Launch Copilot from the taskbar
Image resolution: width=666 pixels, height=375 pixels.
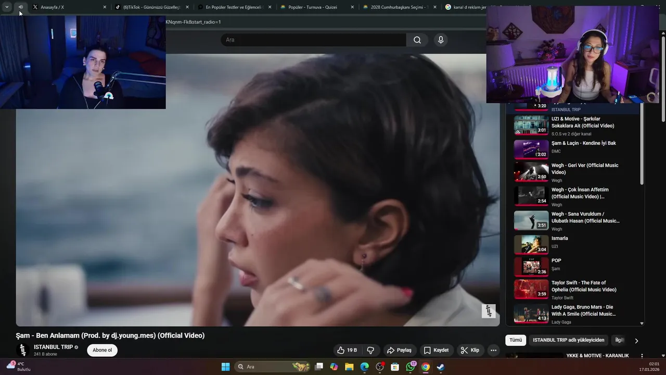334,367
